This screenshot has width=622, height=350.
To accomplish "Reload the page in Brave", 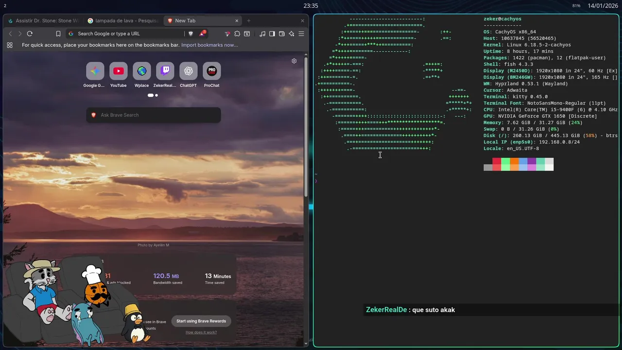I will click(x=30, y=34).
